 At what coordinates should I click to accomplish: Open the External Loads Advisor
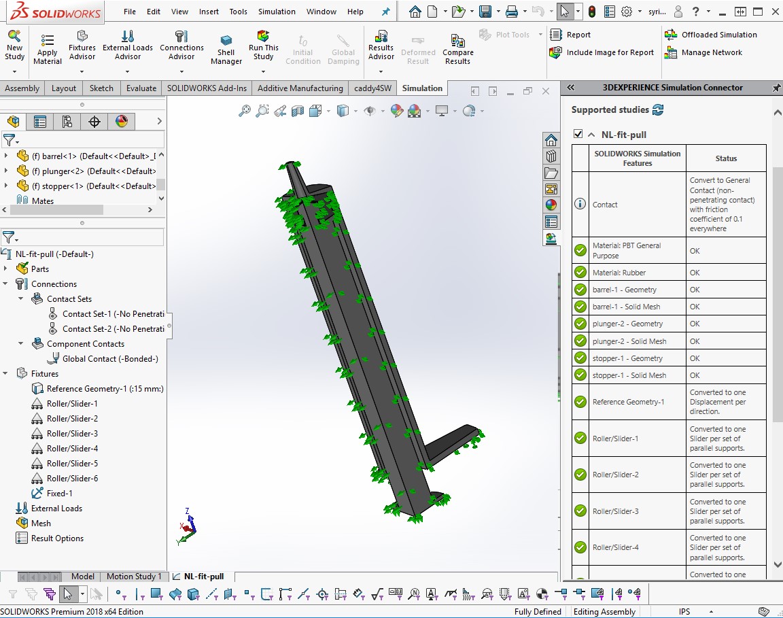click(128, 48)
